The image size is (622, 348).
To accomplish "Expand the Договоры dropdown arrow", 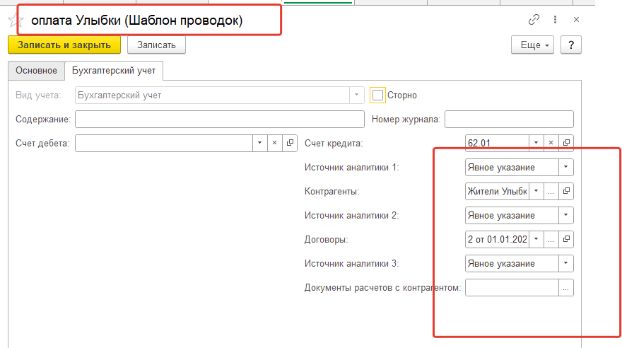I will pyautogui.click(x=536, y=239).
